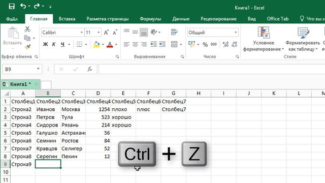Close the Книга1 Office Tab
The image size is (325, 183).
(x=36, y=84)
